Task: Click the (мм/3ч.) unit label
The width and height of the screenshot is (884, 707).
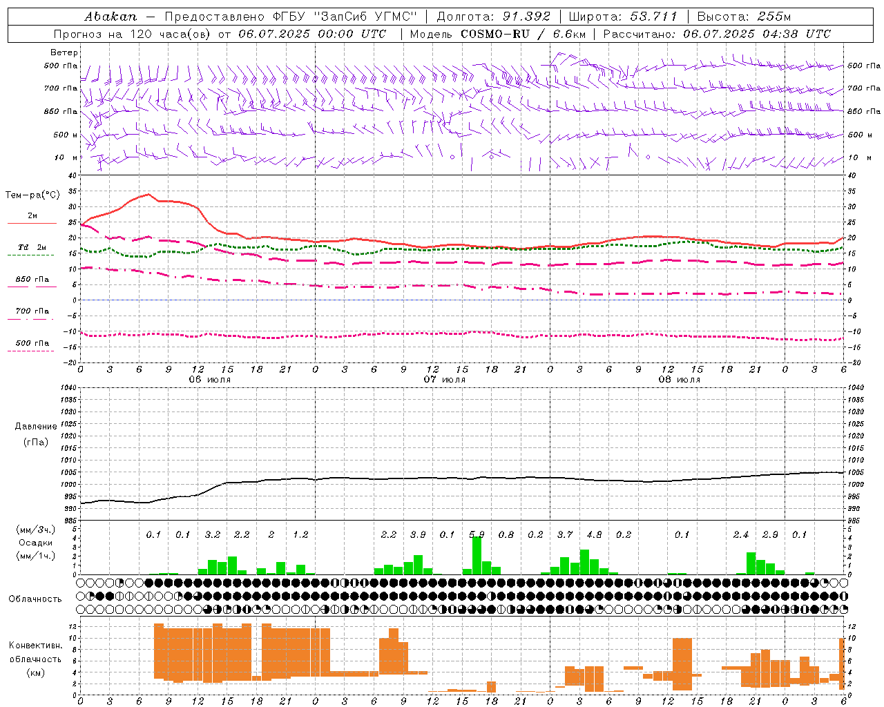Action: [35, 530]
